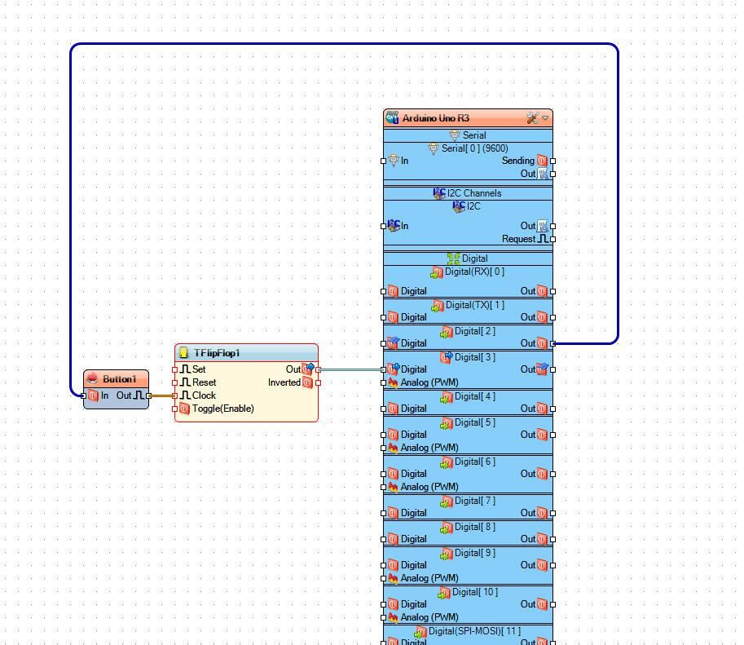Click the TFlipFlop1 Toggle(Enable) pin icon
This screenshot has width=744, height=645.
tap(185, 409)
